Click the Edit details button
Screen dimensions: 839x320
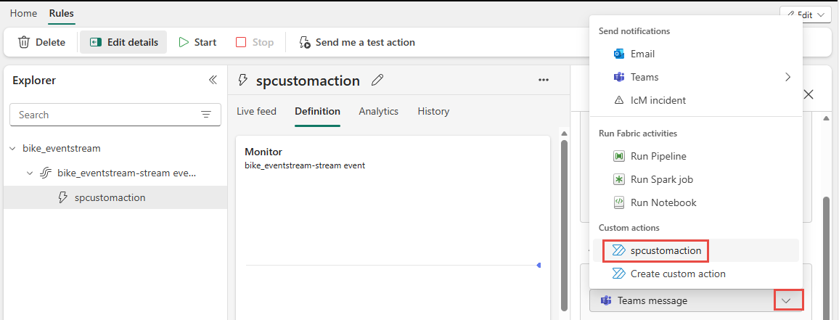[x=123, y=42]
